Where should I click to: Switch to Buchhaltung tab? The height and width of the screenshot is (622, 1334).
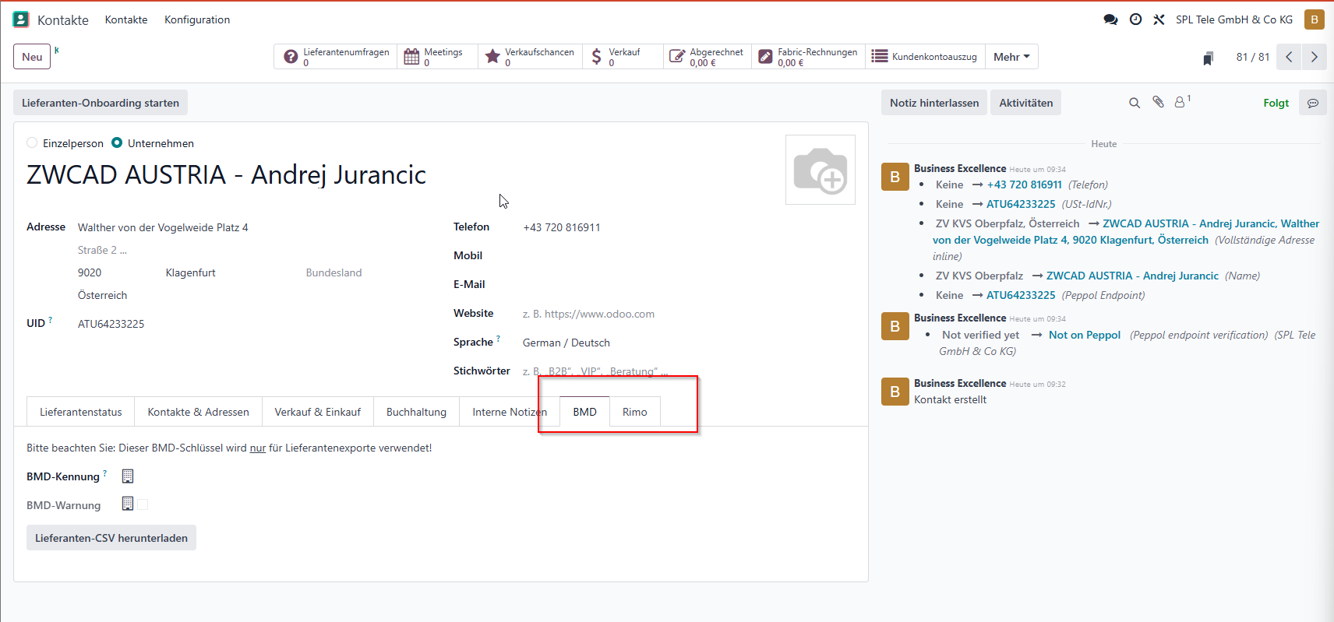(x=417, y=412)
